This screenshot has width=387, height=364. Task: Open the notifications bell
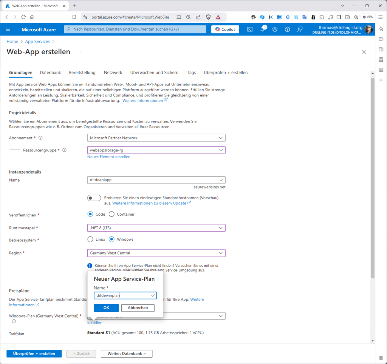click(x=263, y=29)
